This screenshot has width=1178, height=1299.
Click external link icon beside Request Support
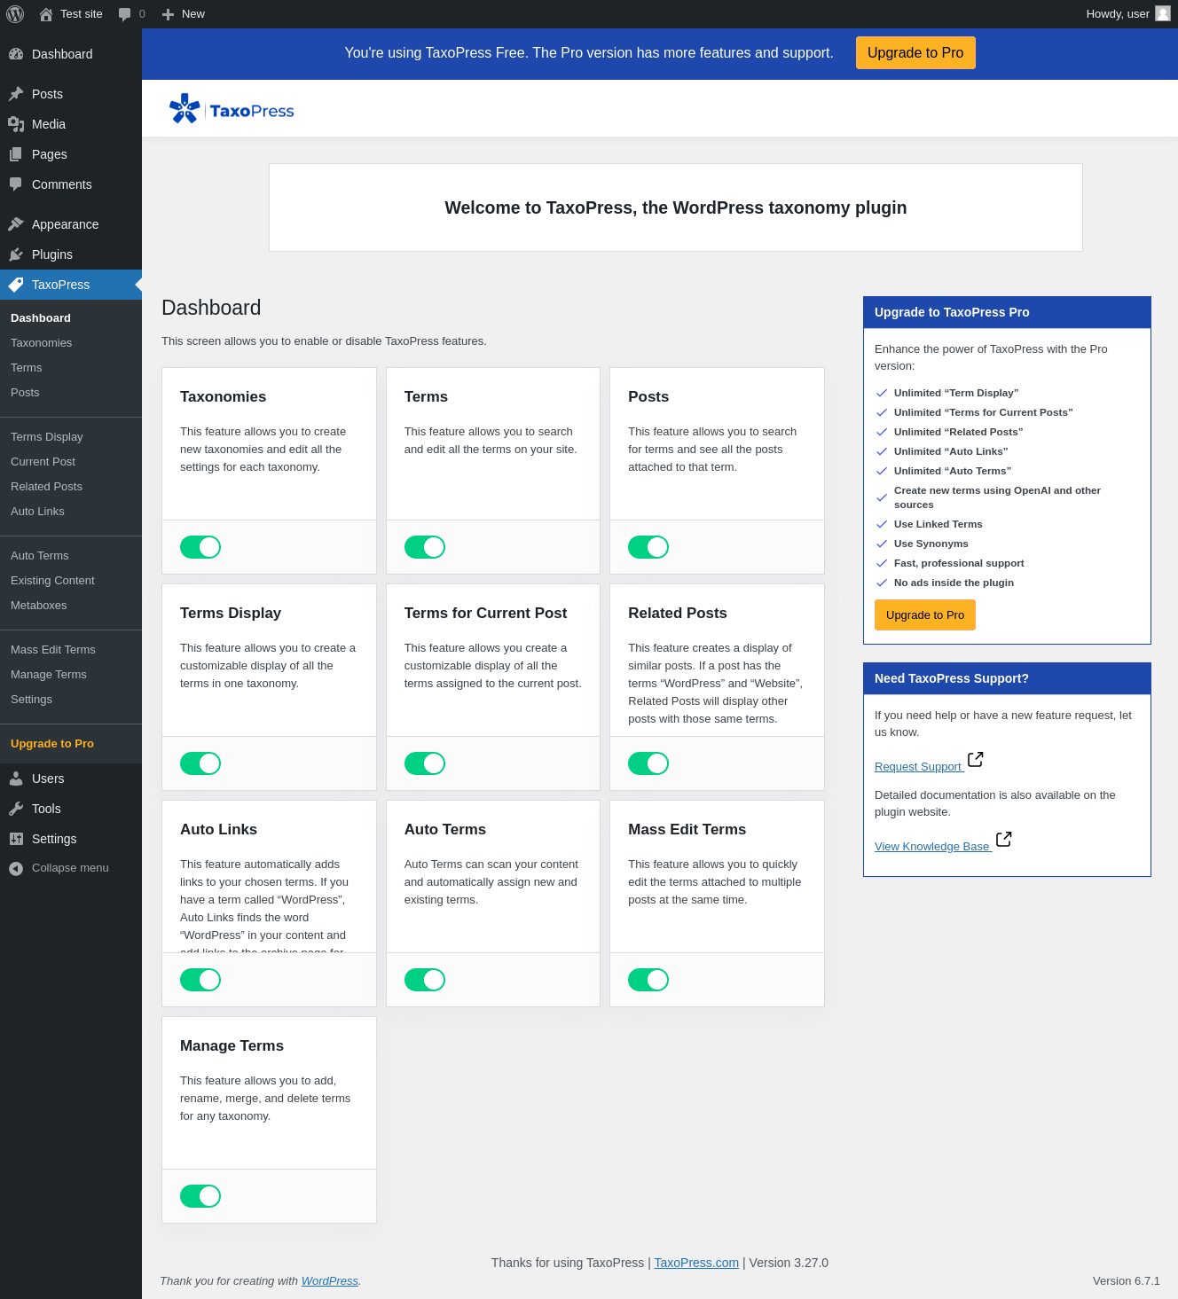tap(976, 759)
